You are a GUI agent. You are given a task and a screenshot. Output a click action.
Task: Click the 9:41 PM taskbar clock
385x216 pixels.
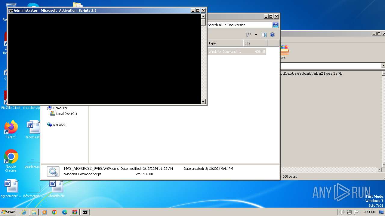click(369, 212)
